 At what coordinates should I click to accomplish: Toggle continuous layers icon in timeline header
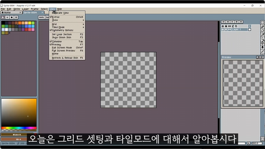(x=229, y=26)
